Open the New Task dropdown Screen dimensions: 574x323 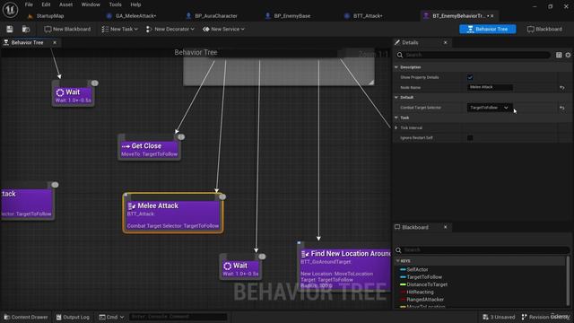coord(119,29)
